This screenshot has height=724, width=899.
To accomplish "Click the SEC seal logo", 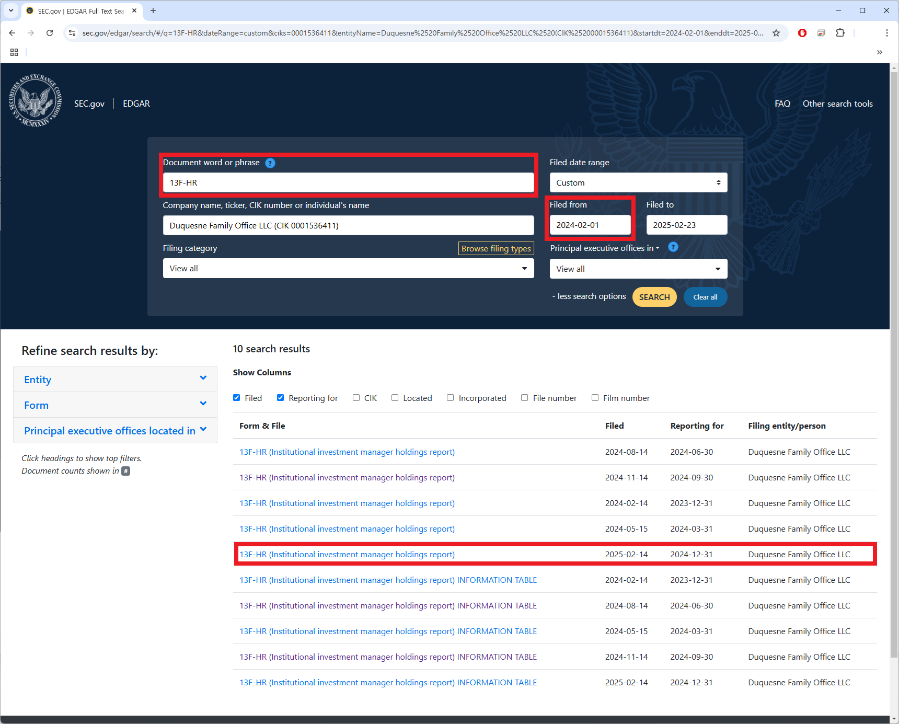I will coord(36,100).
